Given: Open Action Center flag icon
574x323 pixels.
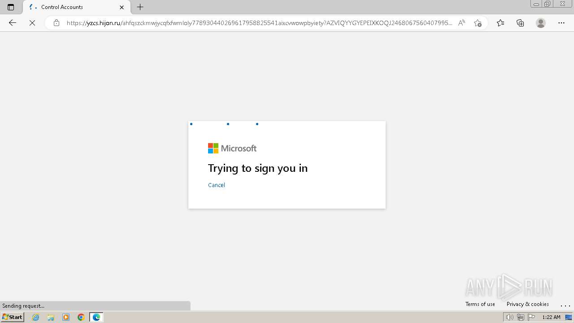Looking at the screenshot, I should (532, 317).
